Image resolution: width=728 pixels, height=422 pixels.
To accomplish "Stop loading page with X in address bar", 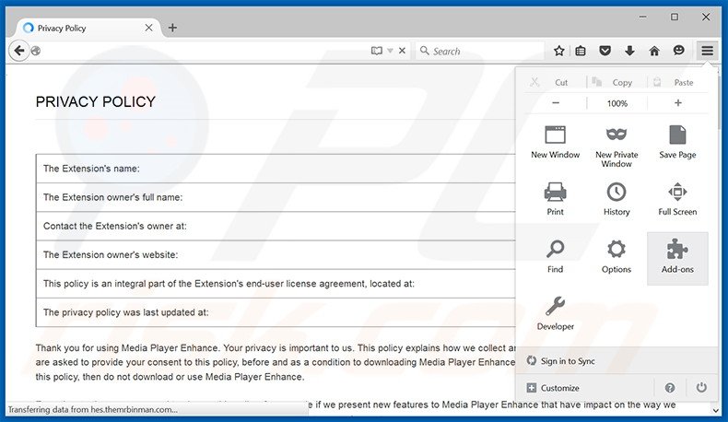I will 402,51.
